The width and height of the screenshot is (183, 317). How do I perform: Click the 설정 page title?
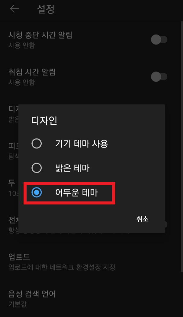click(x=46, y=9)
